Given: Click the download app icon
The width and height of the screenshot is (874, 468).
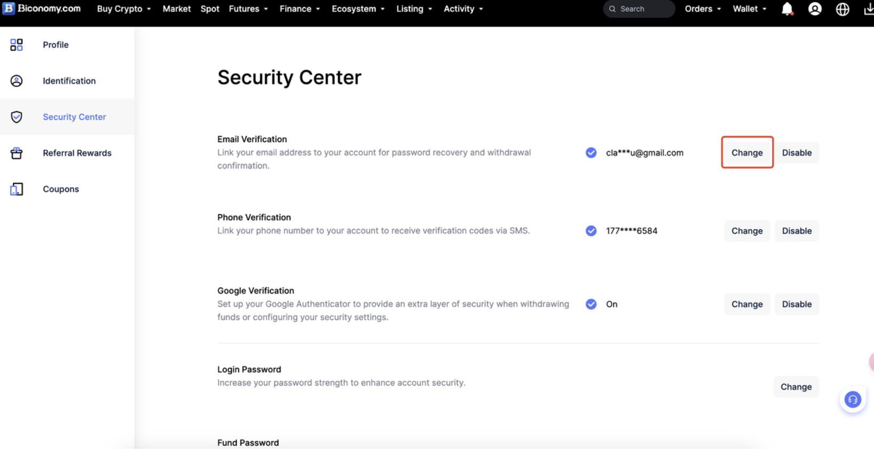Looking at the screenshot, I should tap(869, 9).
